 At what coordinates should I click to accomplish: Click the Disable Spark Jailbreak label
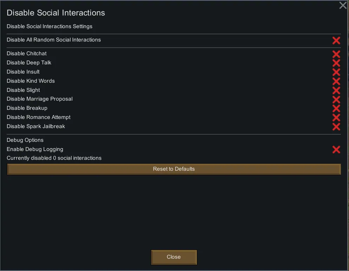coord(36,126)
